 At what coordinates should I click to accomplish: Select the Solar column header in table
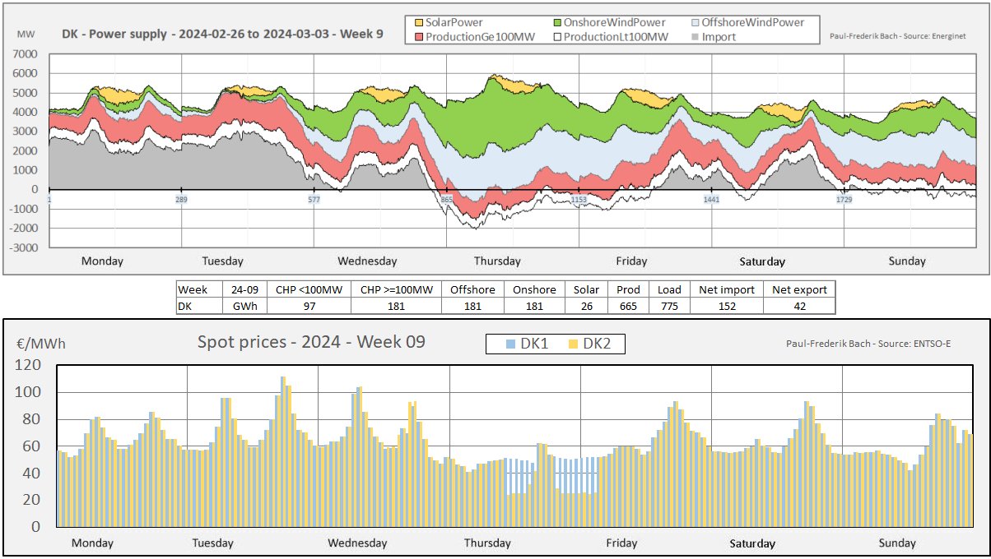pyautogui.click(x=588, y=289)
